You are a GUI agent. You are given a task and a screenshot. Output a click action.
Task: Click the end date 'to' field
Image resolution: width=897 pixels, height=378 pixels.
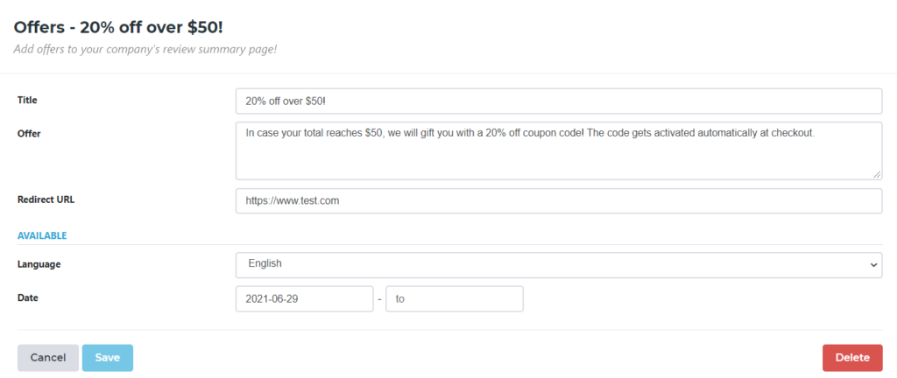point(454,298)
